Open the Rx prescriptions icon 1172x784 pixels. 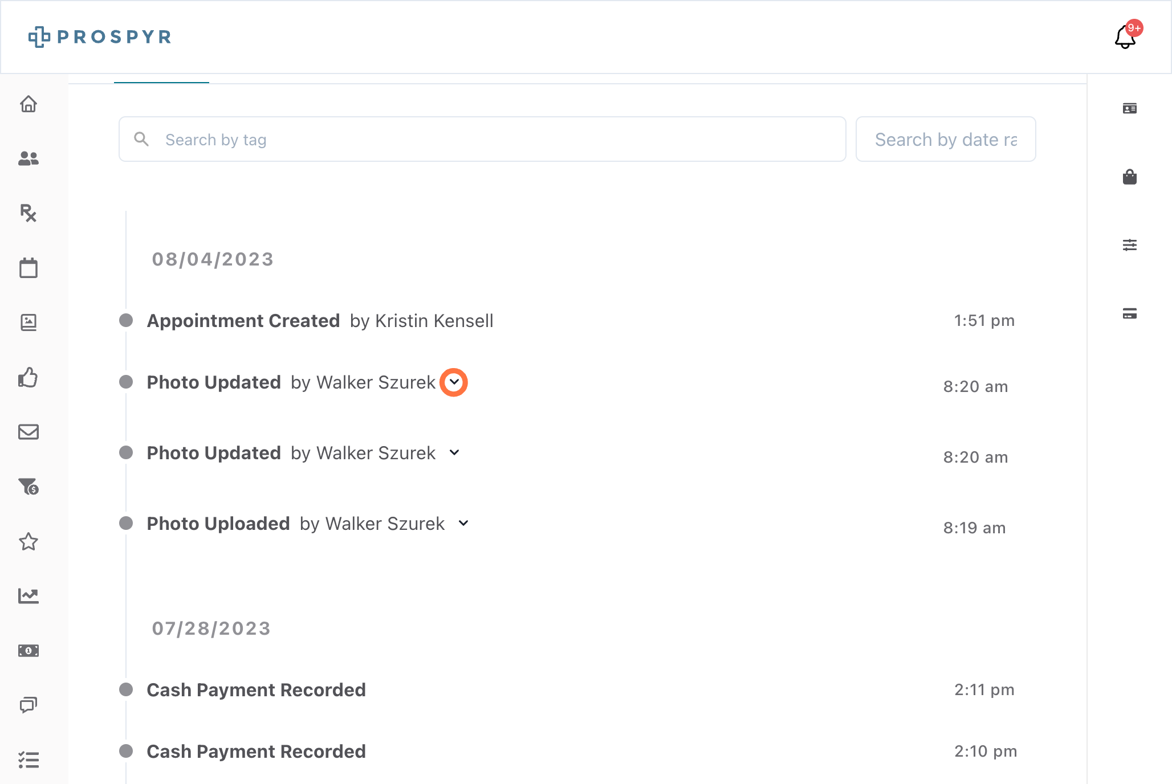pyautogui.click(x=29, y=213)
